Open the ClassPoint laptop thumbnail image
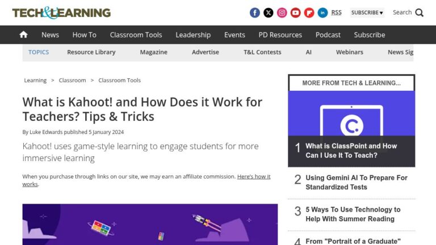The width and height of the screenshot is (436, 245). (351, 113)
